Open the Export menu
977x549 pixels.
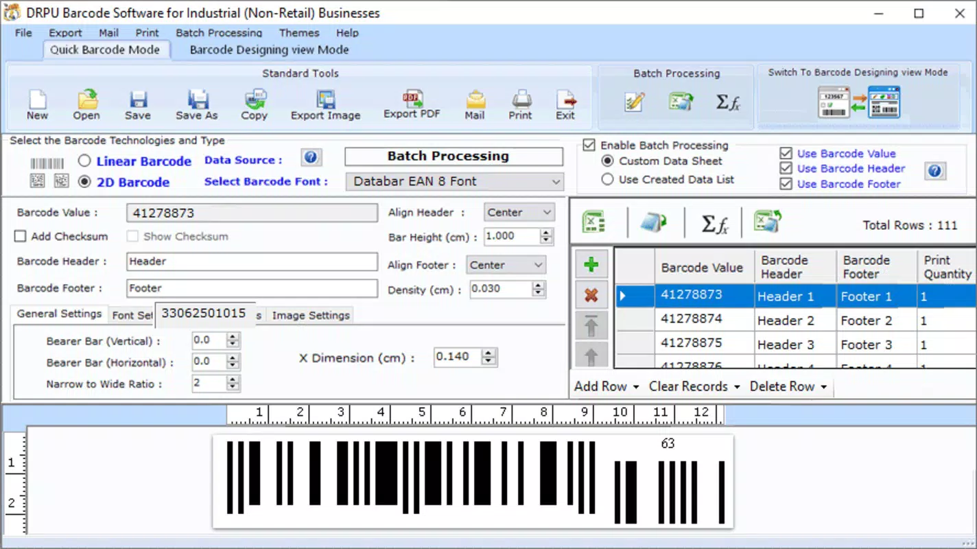click(x=65, y=32)
